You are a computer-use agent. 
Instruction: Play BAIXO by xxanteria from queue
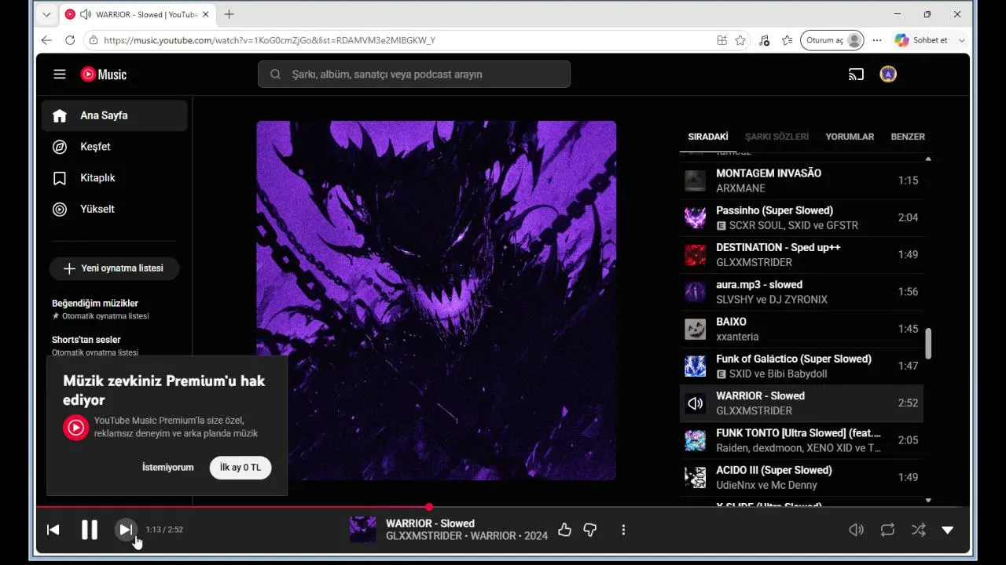[801, 329]
